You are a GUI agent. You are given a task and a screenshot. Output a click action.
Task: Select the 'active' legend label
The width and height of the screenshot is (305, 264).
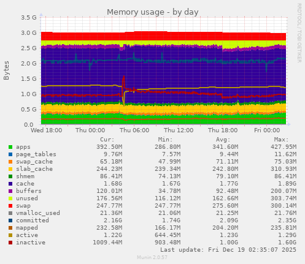coord(27,235)
